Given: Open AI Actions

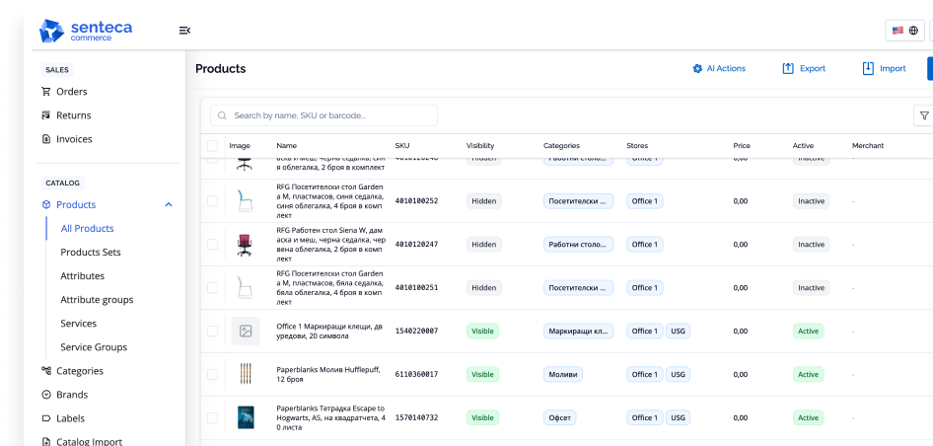Looking at the screenshot, I should coord(719,69).
